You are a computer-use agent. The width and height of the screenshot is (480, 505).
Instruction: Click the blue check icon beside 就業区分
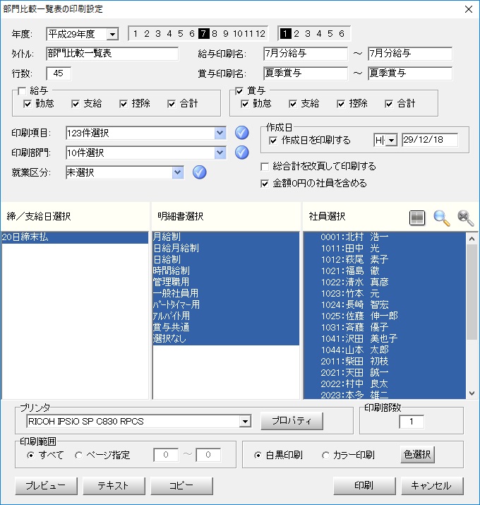tap(199, 172)
